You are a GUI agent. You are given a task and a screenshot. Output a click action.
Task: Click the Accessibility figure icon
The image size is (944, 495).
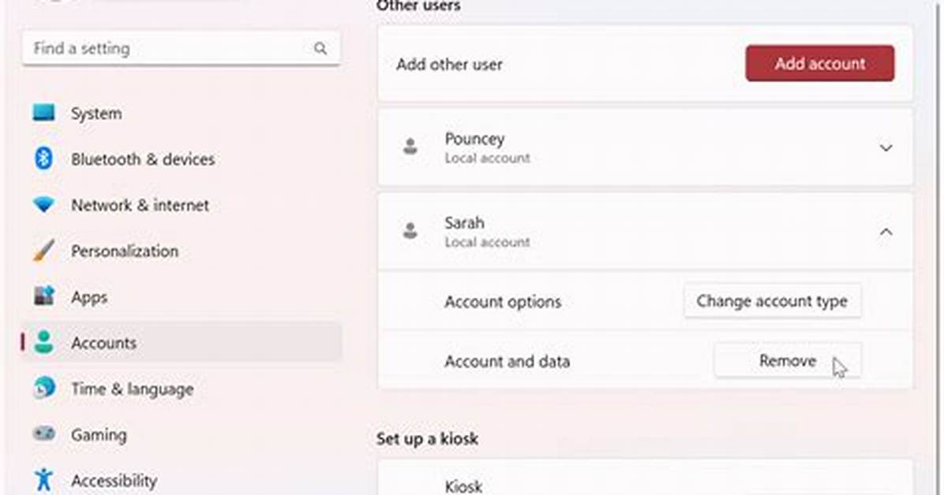click(44, 479)
